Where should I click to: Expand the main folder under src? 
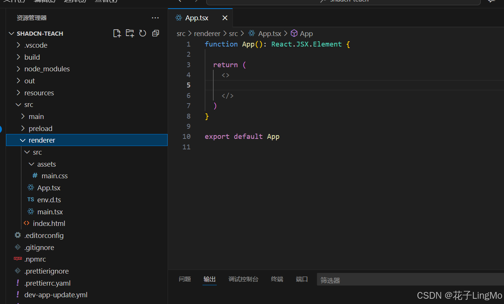pos(23,116)
